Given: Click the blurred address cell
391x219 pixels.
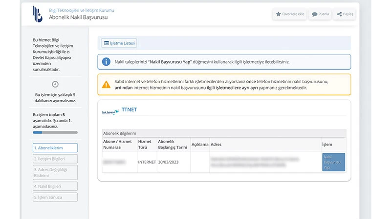Looking at the screenshot, I should [x=265, y=162].
